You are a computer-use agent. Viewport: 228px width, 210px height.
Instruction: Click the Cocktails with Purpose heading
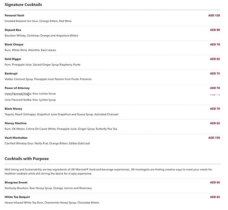pos(27,159)
